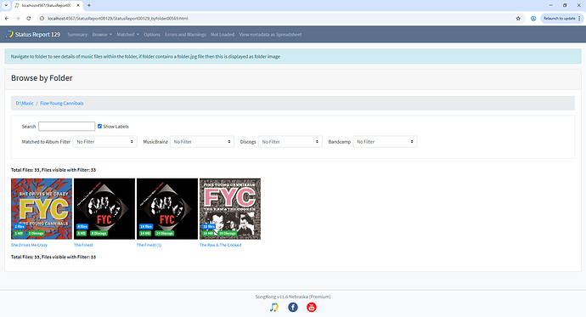Reload the page with refresh icon
Viewport: 586px width, 317px height.
pos(28,19)
